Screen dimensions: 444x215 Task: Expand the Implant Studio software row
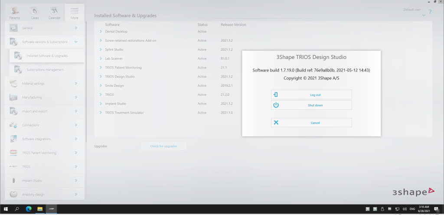coord(101,104)
